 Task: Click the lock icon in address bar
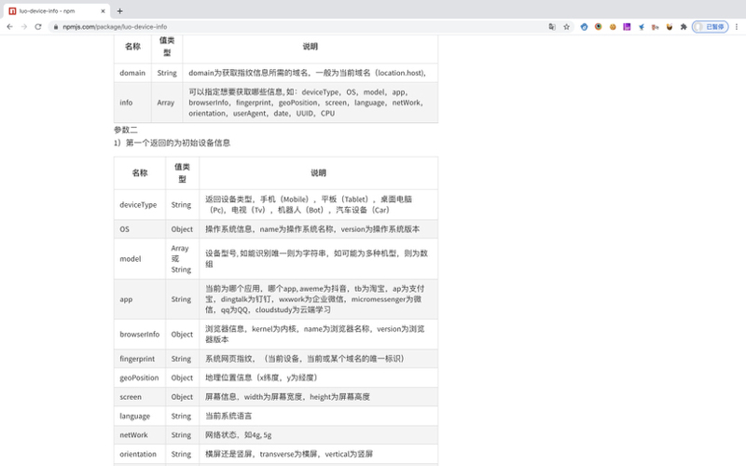coord(55,27)
